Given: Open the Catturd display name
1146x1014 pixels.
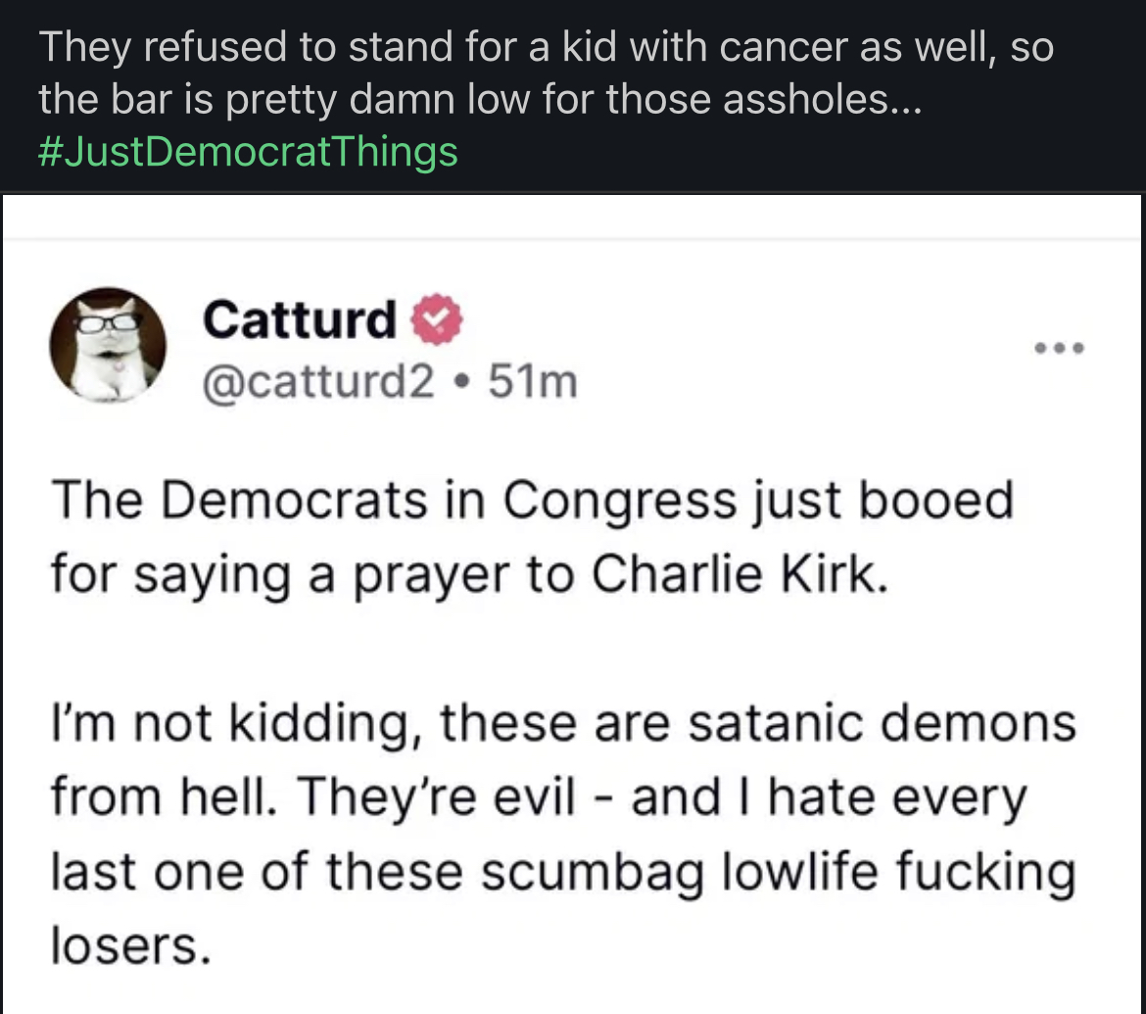Looking at the screenshot, I should tap(300, 318).
